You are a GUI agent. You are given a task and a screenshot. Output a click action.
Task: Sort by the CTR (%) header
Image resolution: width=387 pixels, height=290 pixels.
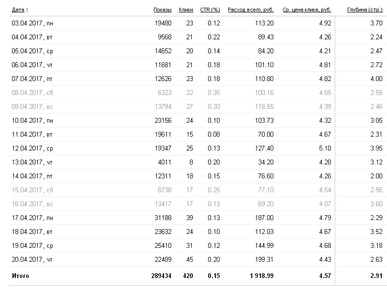(210, 10)
